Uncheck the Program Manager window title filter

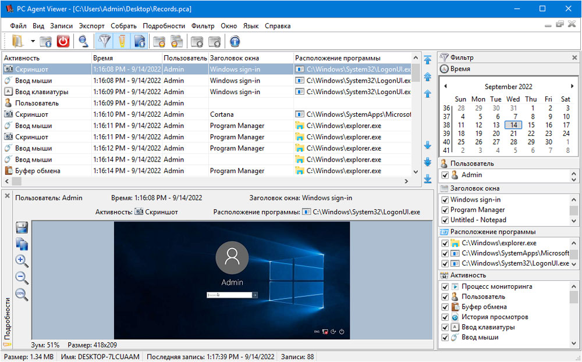click(x=445, y=210)
